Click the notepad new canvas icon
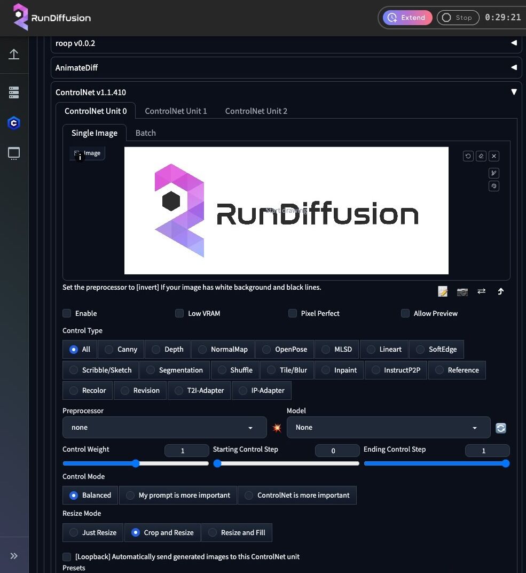526x573 pixels. [x=443, y=291]
